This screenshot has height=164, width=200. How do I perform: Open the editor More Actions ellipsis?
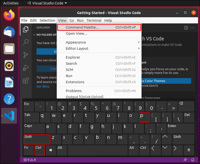(192, 28)
